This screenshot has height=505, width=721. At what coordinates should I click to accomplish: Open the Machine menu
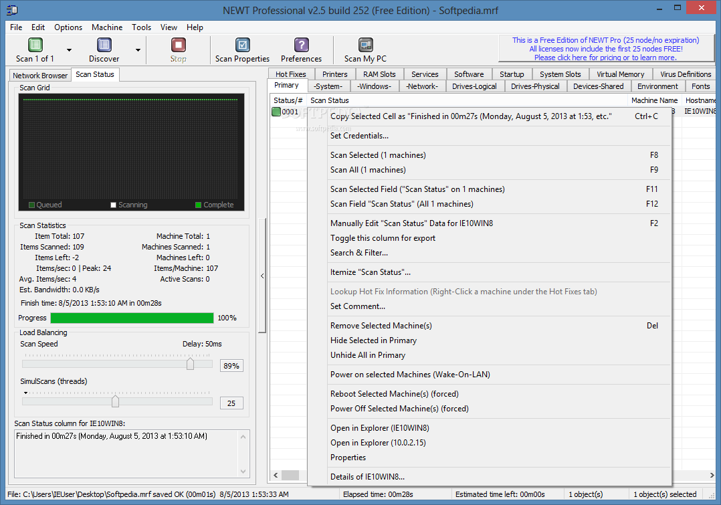[x=107, y=27]
